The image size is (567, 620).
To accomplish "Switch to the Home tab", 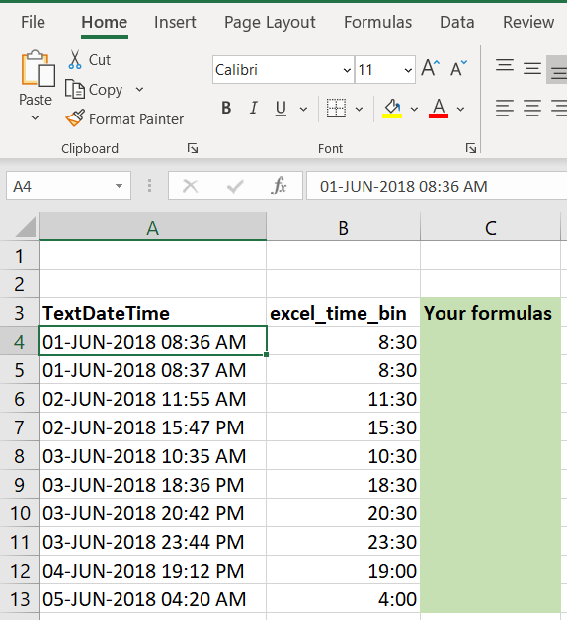I will (105, 22).
